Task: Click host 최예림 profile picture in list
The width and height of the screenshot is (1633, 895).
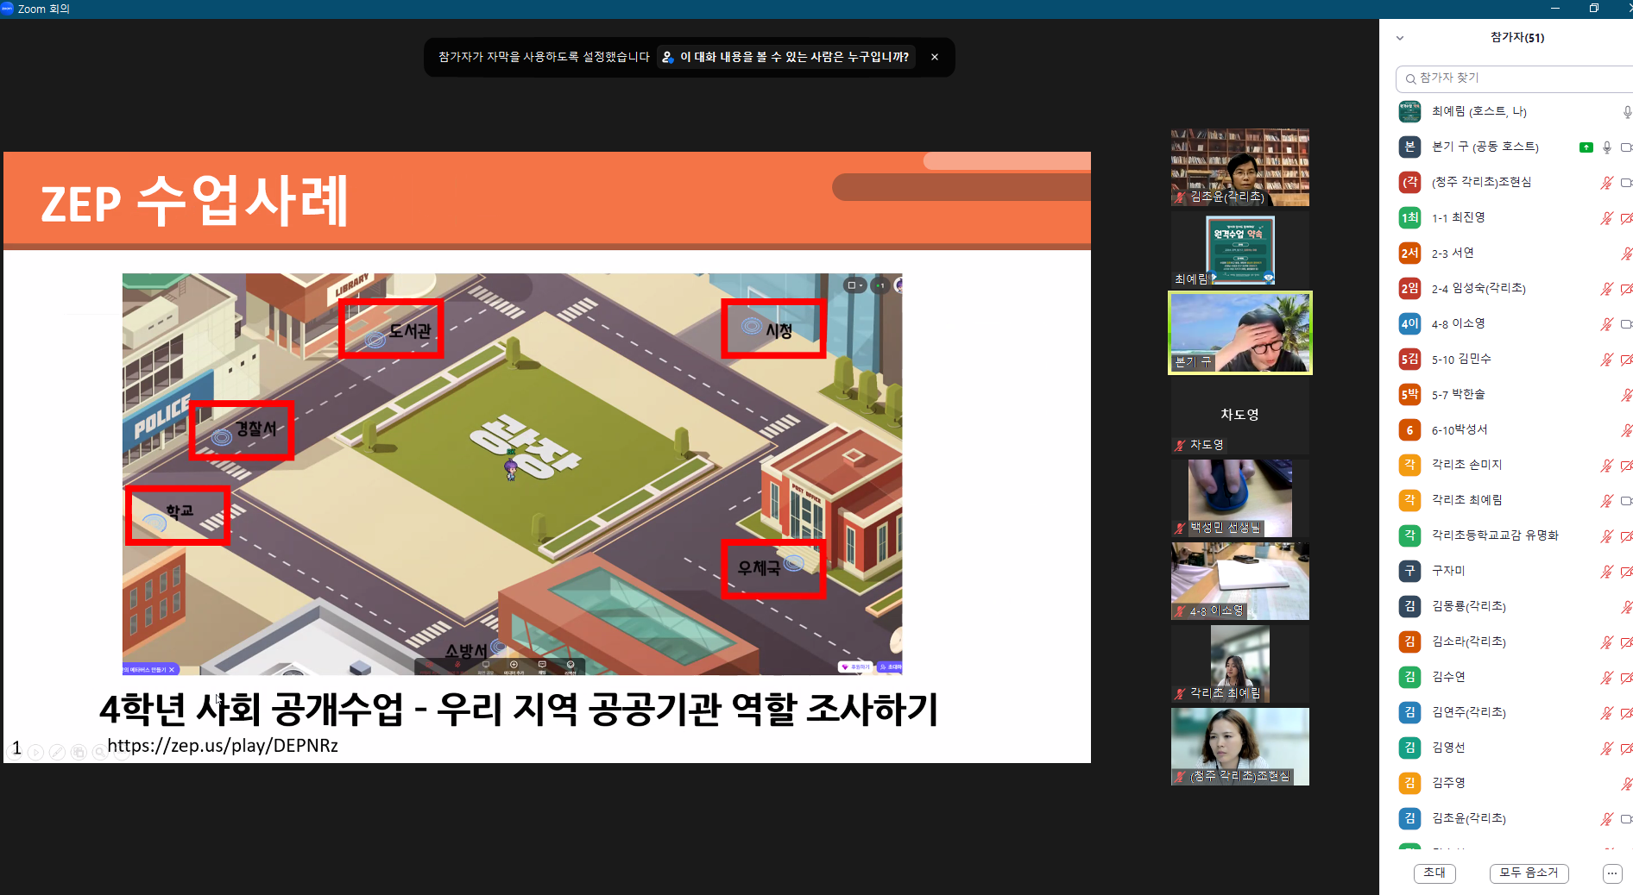Action: (x=1409, y=111)
